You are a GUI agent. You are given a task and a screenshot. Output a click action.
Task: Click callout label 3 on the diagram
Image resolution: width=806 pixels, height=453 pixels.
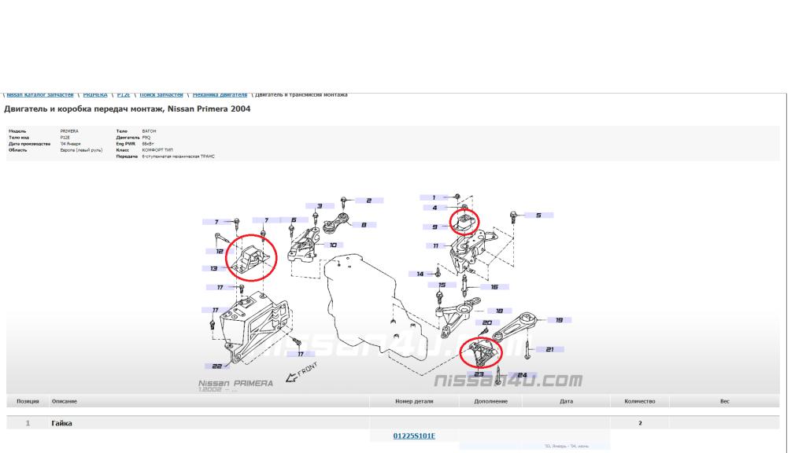[x=320, y=206]
